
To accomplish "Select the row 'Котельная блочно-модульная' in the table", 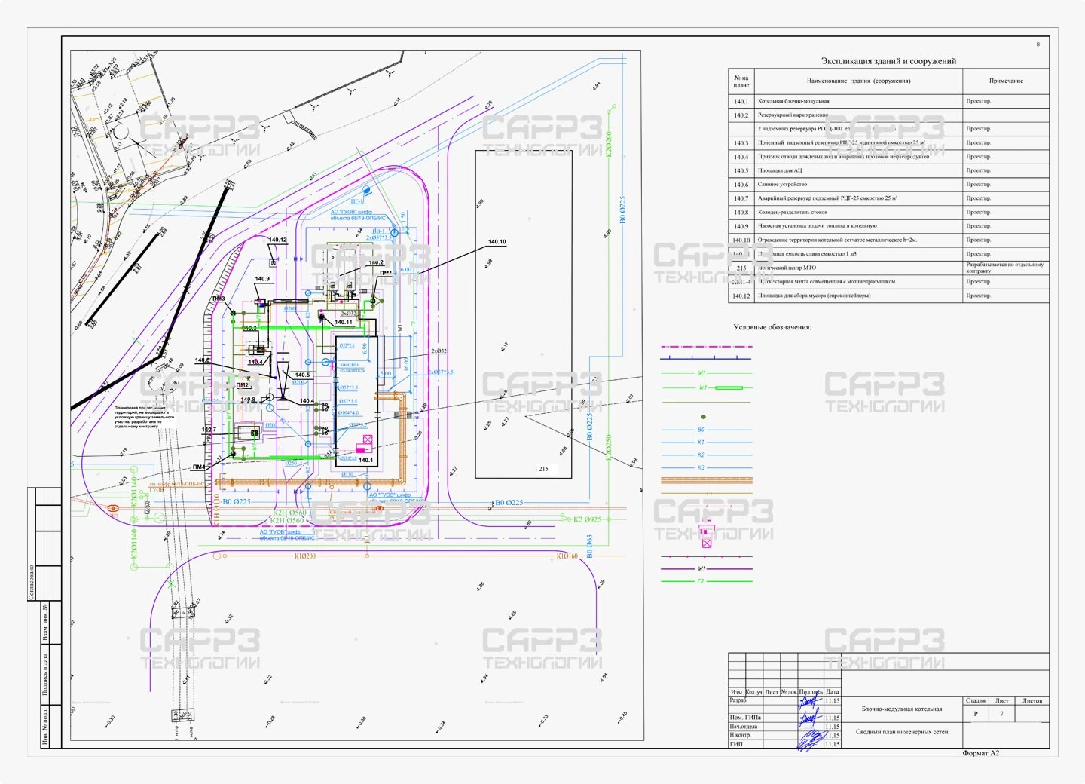I will (889, 101).
